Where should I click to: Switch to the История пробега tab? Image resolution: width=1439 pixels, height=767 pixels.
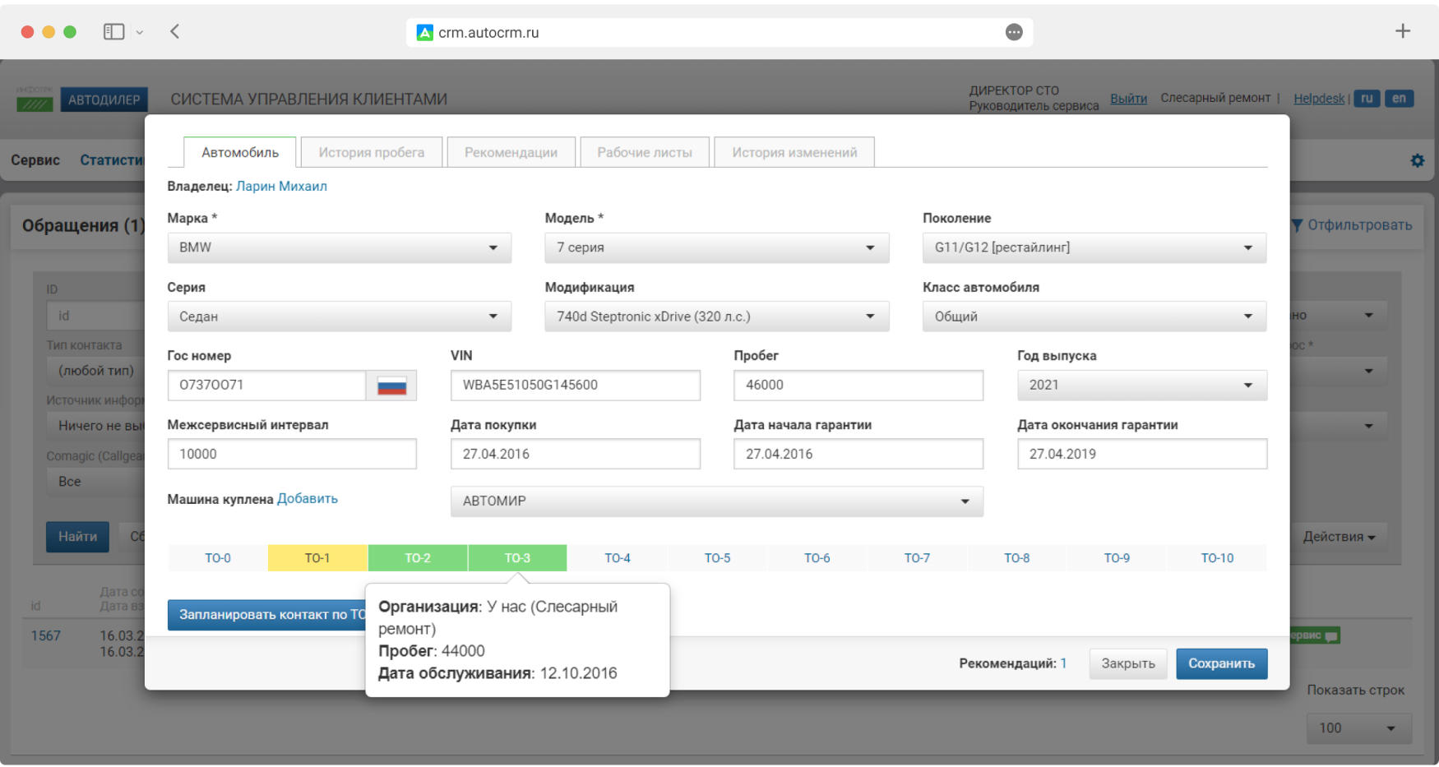(371, 152)
